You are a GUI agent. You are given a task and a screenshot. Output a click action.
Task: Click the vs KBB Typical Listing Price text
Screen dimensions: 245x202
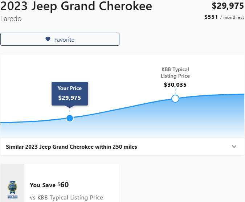click(66, 198)
